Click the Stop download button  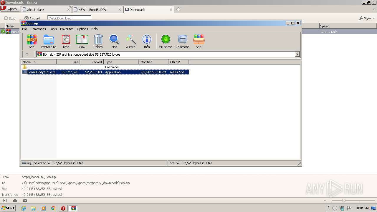point(9,18)
